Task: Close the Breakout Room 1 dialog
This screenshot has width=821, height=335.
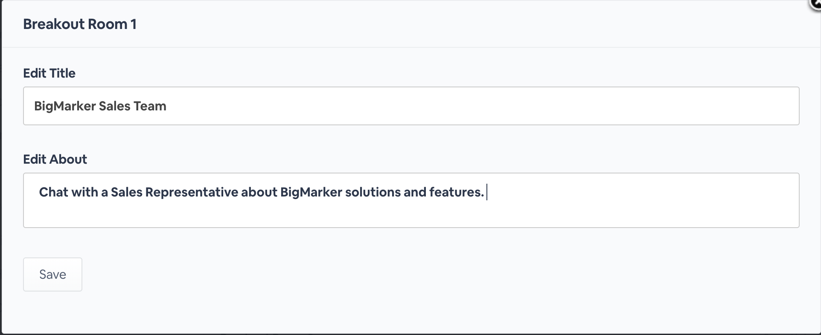Action: tap(816, 3)
